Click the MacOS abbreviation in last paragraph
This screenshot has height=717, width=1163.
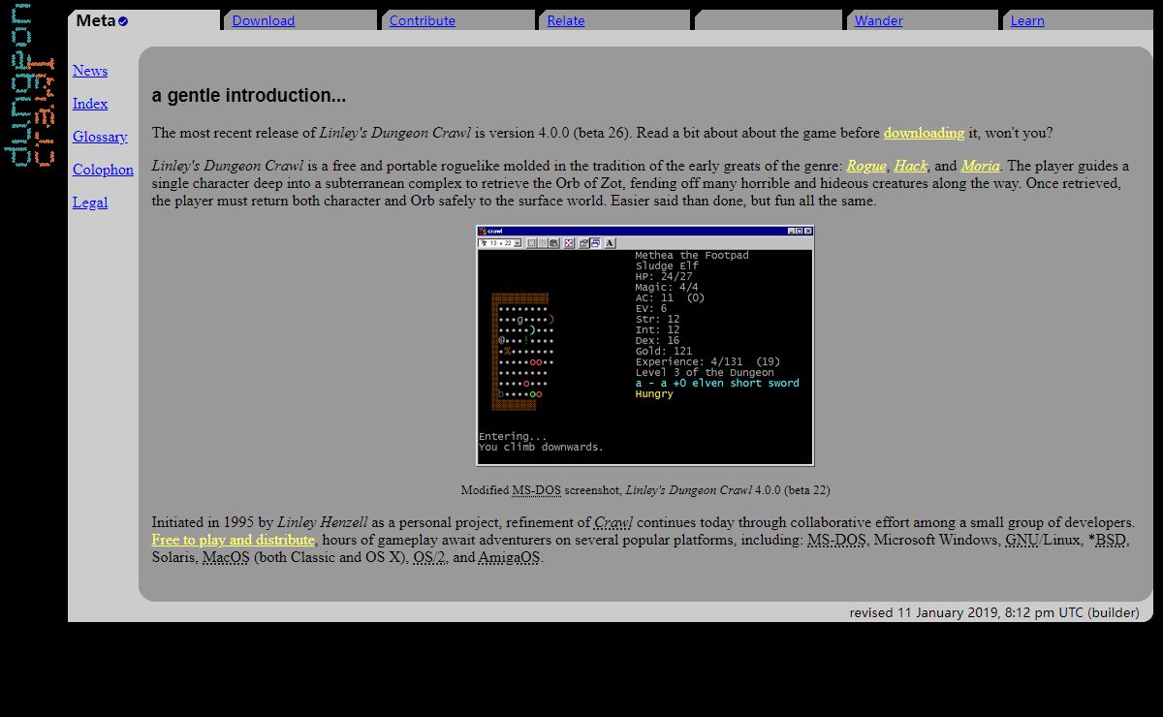tap(226, 557)
